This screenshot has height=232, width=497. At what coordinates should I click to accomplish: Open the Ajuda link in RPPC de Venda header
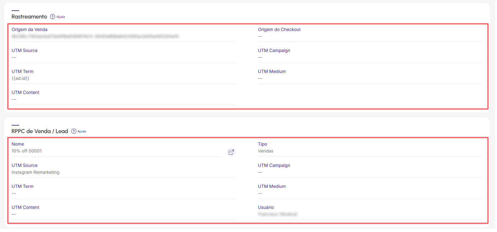[x=82, y=131]
